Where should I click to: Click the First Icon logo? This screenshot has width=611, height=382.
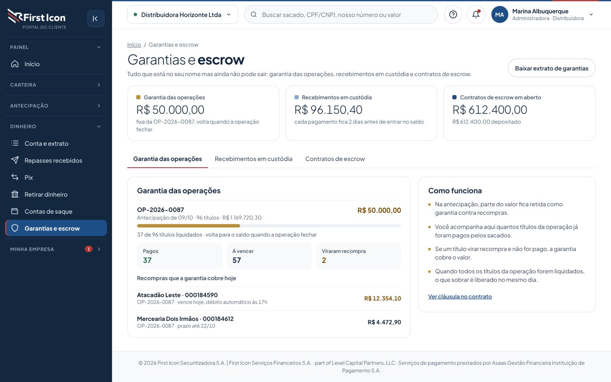pyautogui.click(x=37, y=19)
